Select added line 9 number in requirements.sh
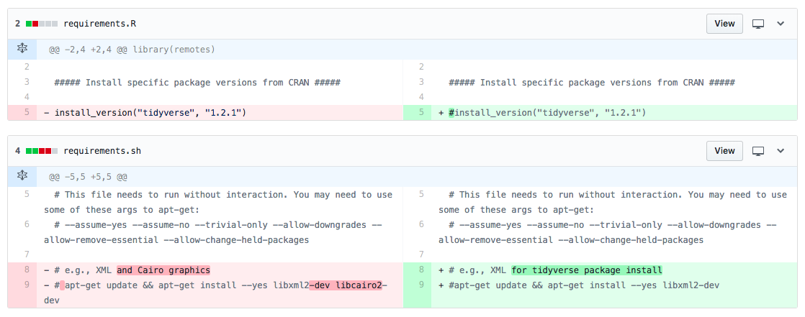This screenshot has height=317, width=805. (x=418, y=293)
